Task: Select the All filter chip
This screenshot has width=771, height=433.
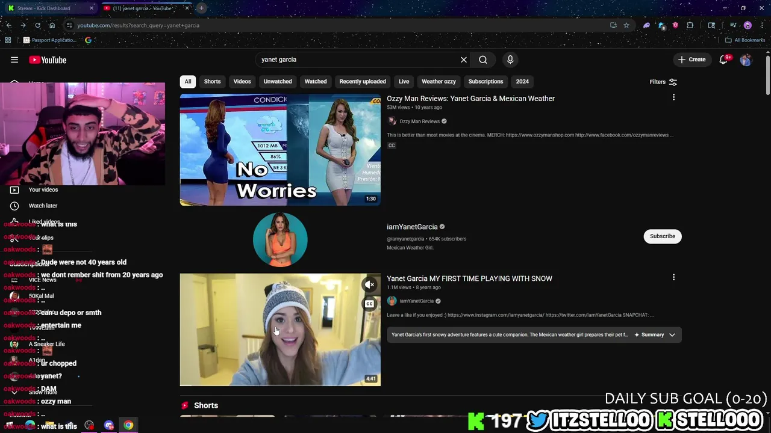Action: [x=188, y=82]
